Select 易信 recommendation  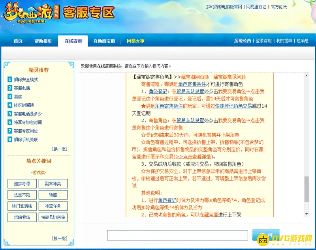18,97
